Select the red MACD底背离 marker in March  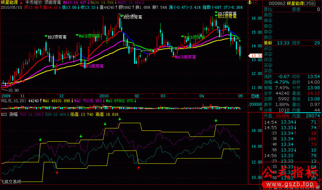185,57
